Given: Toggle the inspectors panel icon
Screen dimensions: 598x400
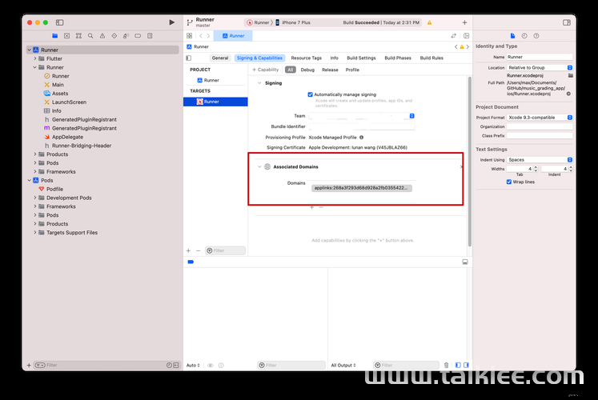Looking at the screenshot, I should [567, 22].
